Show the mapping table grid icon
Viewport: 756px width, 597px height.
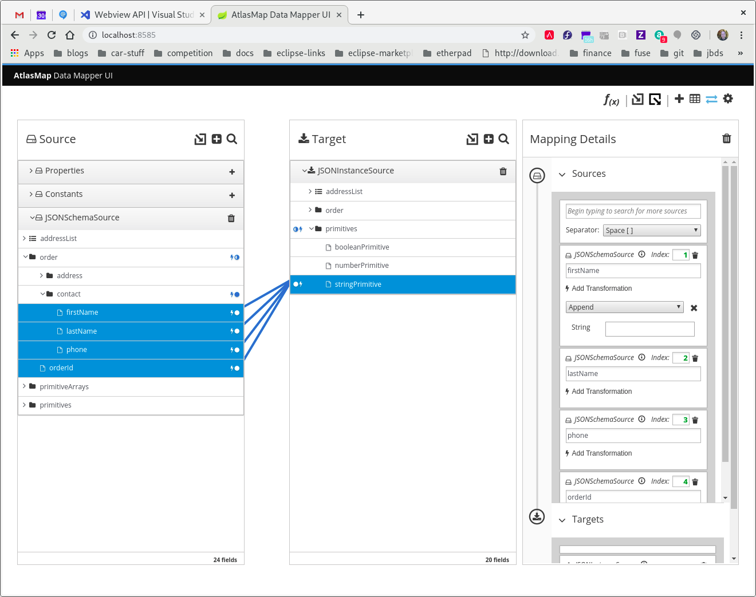pyautogui.click(x=694, y=98)
